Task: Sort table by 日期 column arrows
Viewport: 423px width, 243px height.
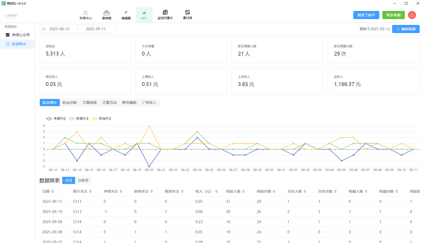Action: click(x=53, y=191)
